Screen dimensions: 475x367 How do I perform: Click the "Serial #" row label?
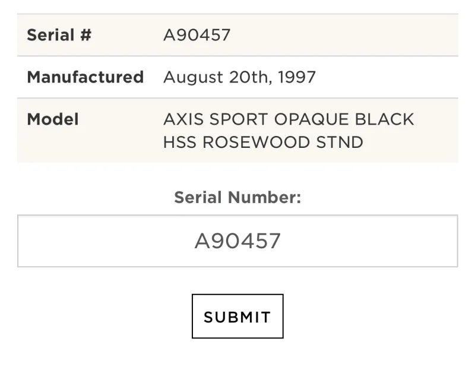59,35
